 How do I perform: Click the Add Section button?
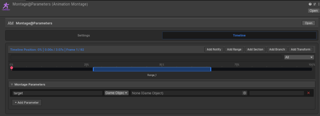pos(255,49)
